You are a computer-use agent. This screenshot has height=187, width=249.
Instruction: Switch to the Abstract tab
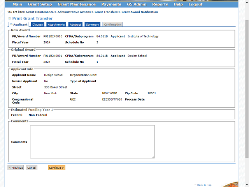click(x=75, y=25)
